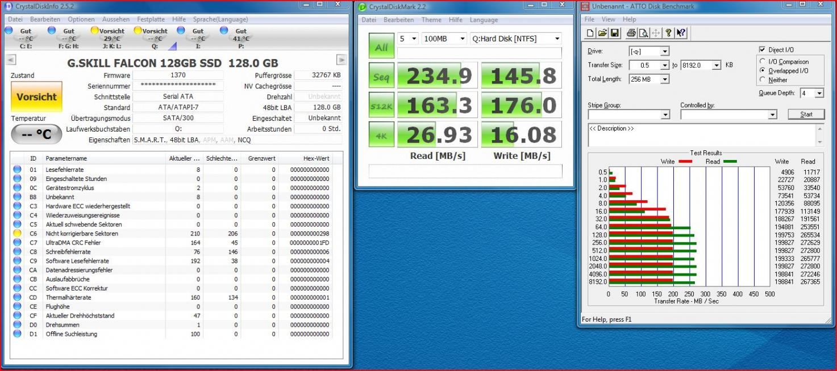
Task: Open Sprache(Language) menu in CrystalDiskInfo
Action: (x=220, y=19)
